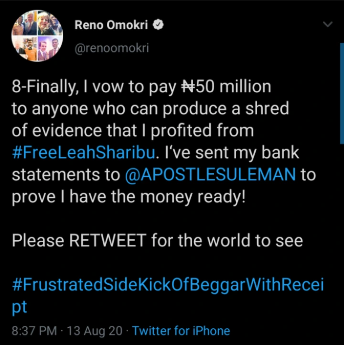Expand the tweet options chevron menu

327,25
